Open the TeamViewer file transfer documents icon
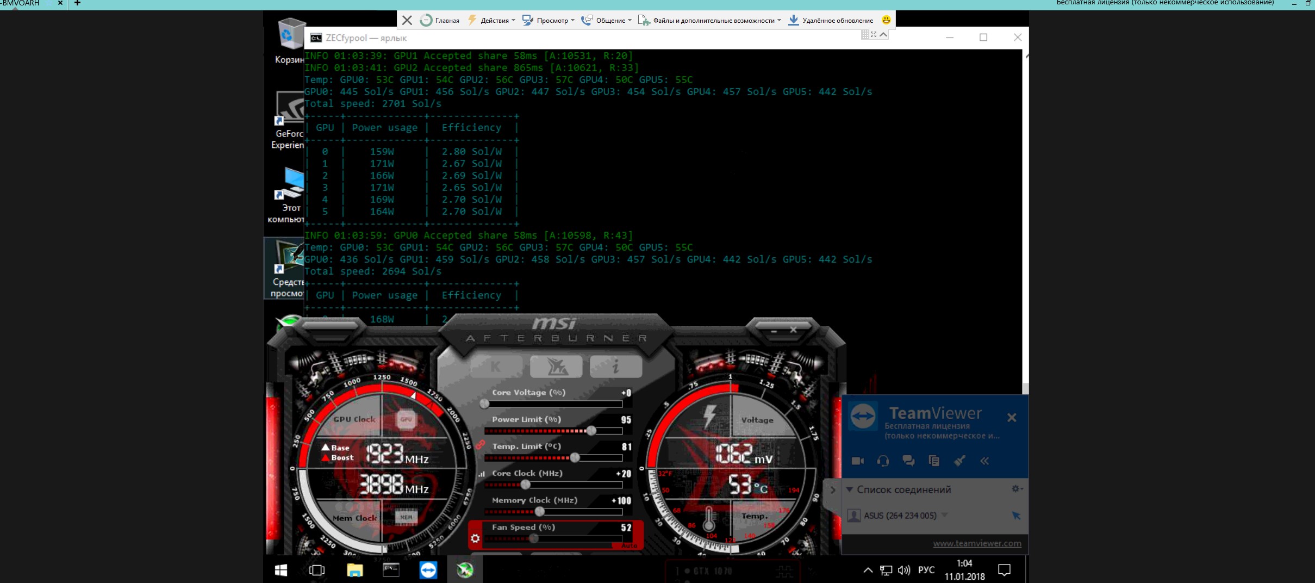The height and width of the screenshot is (583, 1315). click(934, 461)
